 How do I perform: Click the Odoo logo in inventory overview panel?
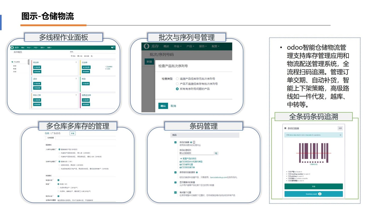point(12,48)
